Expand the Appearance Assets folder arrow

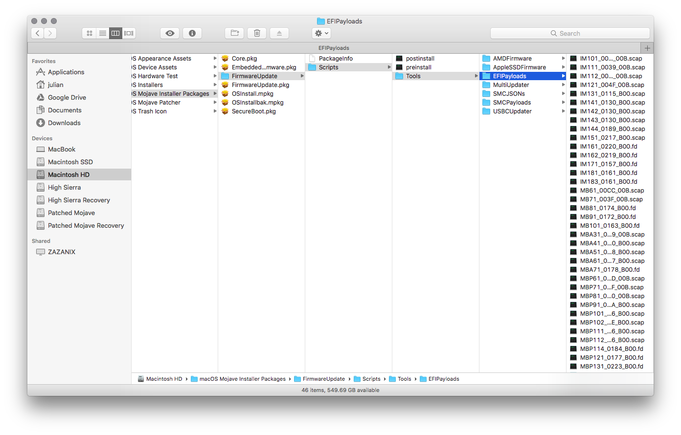pyautogui.click(x=215, y=58)
